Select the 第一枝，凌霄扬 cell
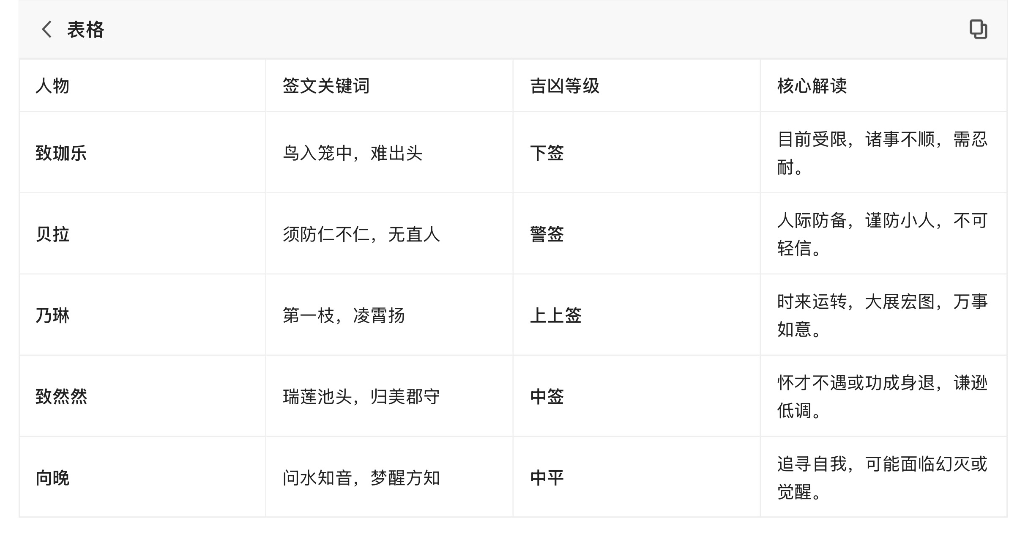This screenshot has height=543, width=1017. [x=344, y=315]
